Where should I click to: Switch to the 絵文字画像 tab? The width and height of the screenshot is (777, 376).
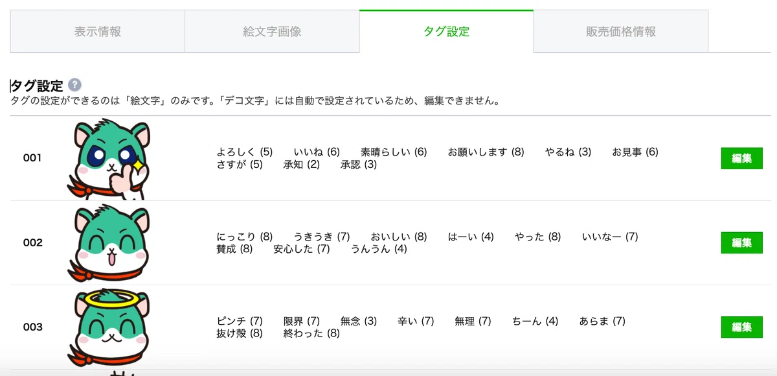272,31
